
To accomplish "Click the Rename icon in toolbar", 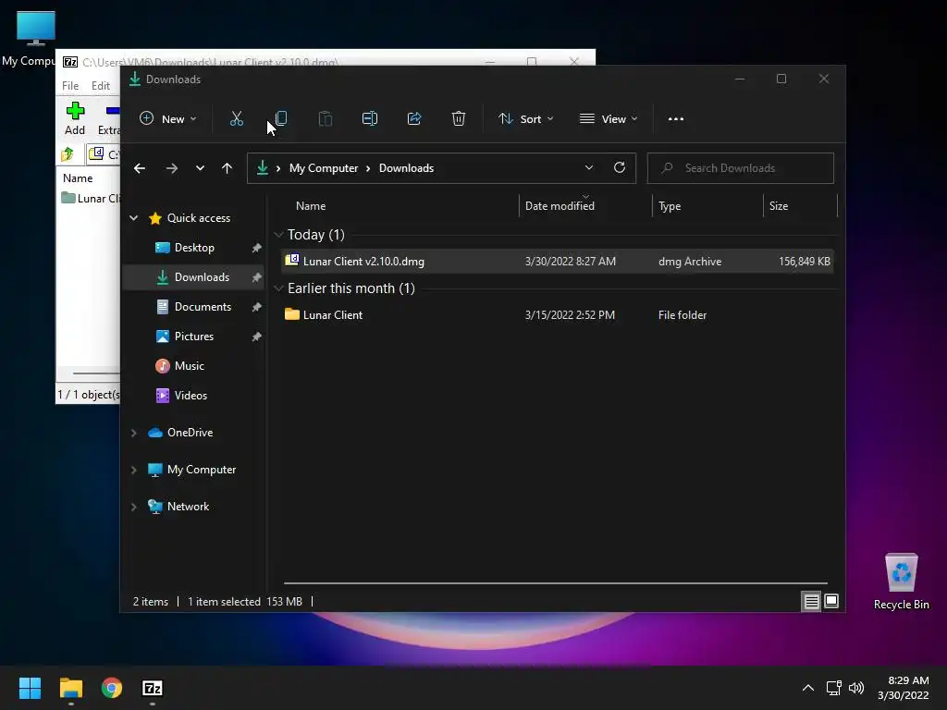I will (370, 119).
